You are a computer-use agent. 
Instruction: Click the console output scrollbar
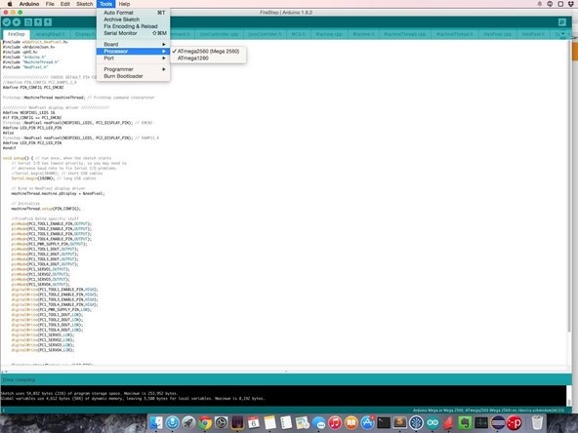point(569,396)
